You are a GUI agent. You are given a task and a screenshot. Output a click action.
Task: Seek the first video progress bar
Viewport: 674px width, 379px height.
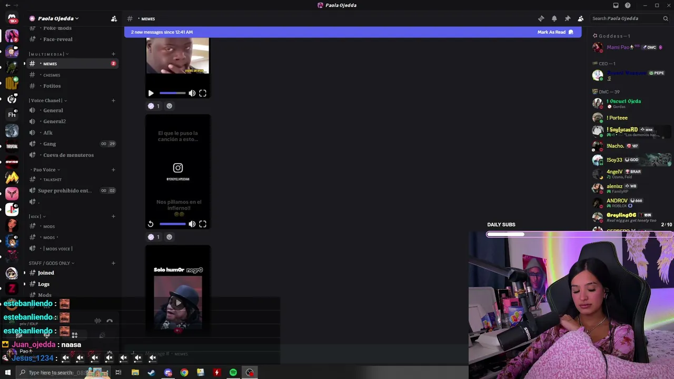click(x=173, y=93)
